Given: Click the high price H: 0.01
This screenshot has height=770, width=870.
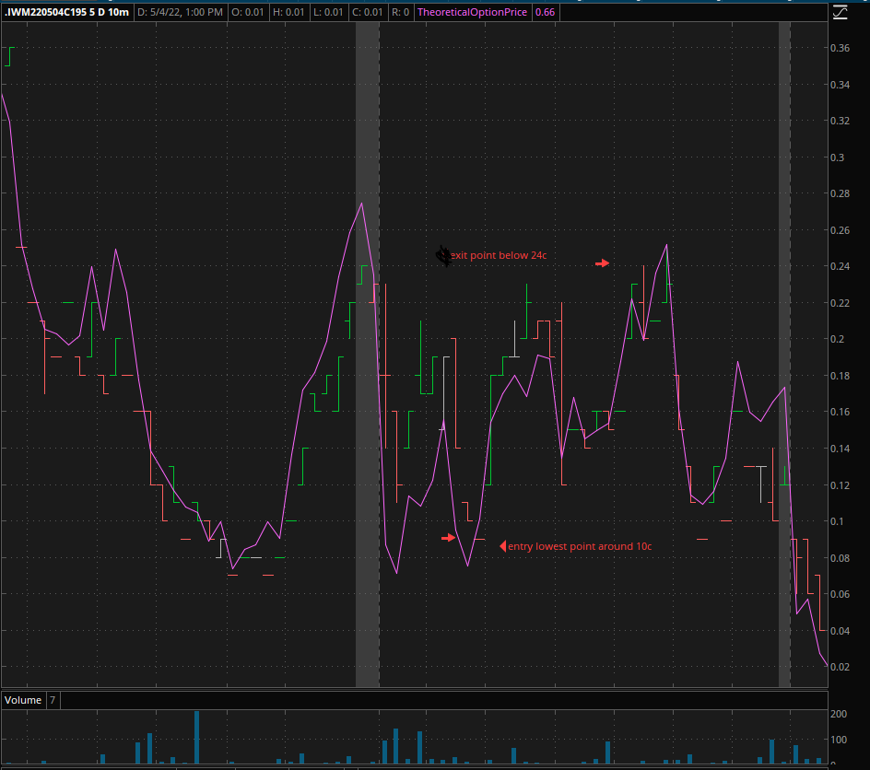Looking at the screenshot, I should pyautogui.click(x=288, y=12).
